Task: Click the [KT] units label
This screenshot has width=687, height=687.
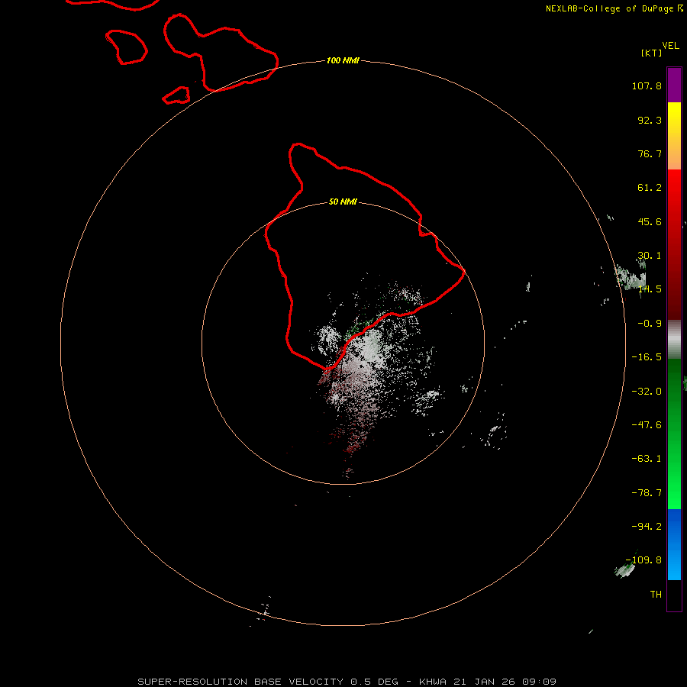Action: click(651, 53)
